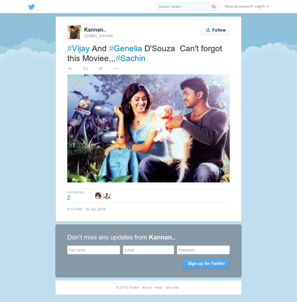
Task: Retweet the Sachin movie tweet
Action: [85, 68]
